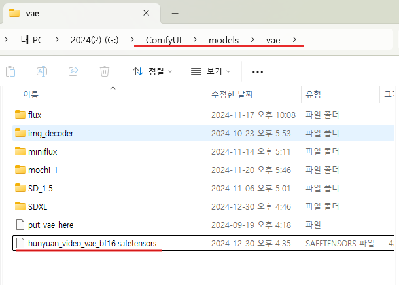Click the mochi_1 folder name
The width and height of the screenshot is (399, 285).
coord(43,170)
